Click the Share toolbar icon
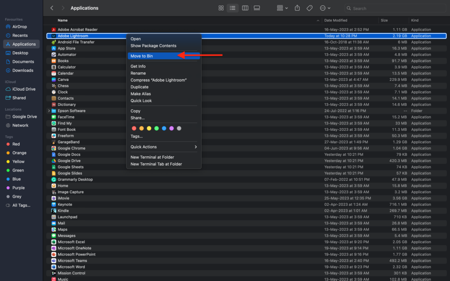Screen dimensions: 450x281 click(298, 8)
